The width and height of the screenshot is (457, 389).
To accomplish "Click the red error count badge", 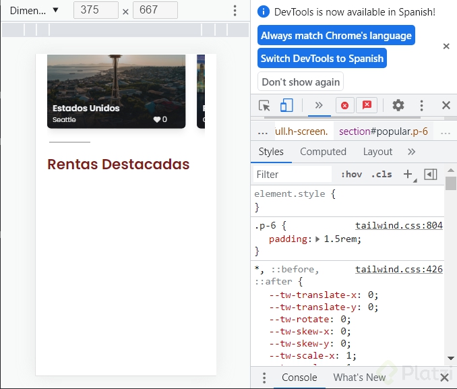I will click(x=344, y=105).
